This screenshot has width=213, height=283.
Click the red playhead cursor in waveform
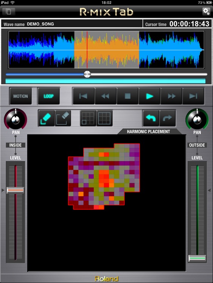(87, 50)
